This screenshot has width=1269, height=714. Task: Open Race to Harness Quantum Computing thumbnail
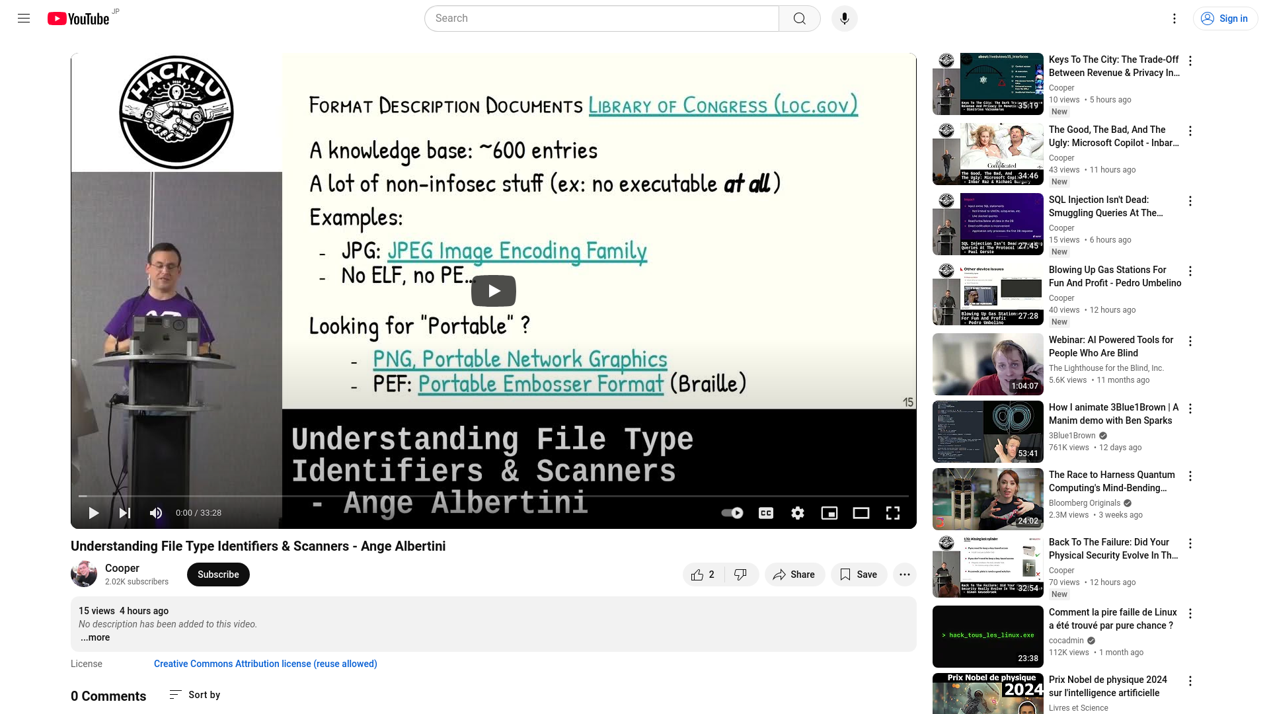[x=988, y=499]
